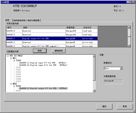Select 0x6200.2 Reserved object row
The height and width of the screenshot is (113, 136).
click(x=52, y=42)
